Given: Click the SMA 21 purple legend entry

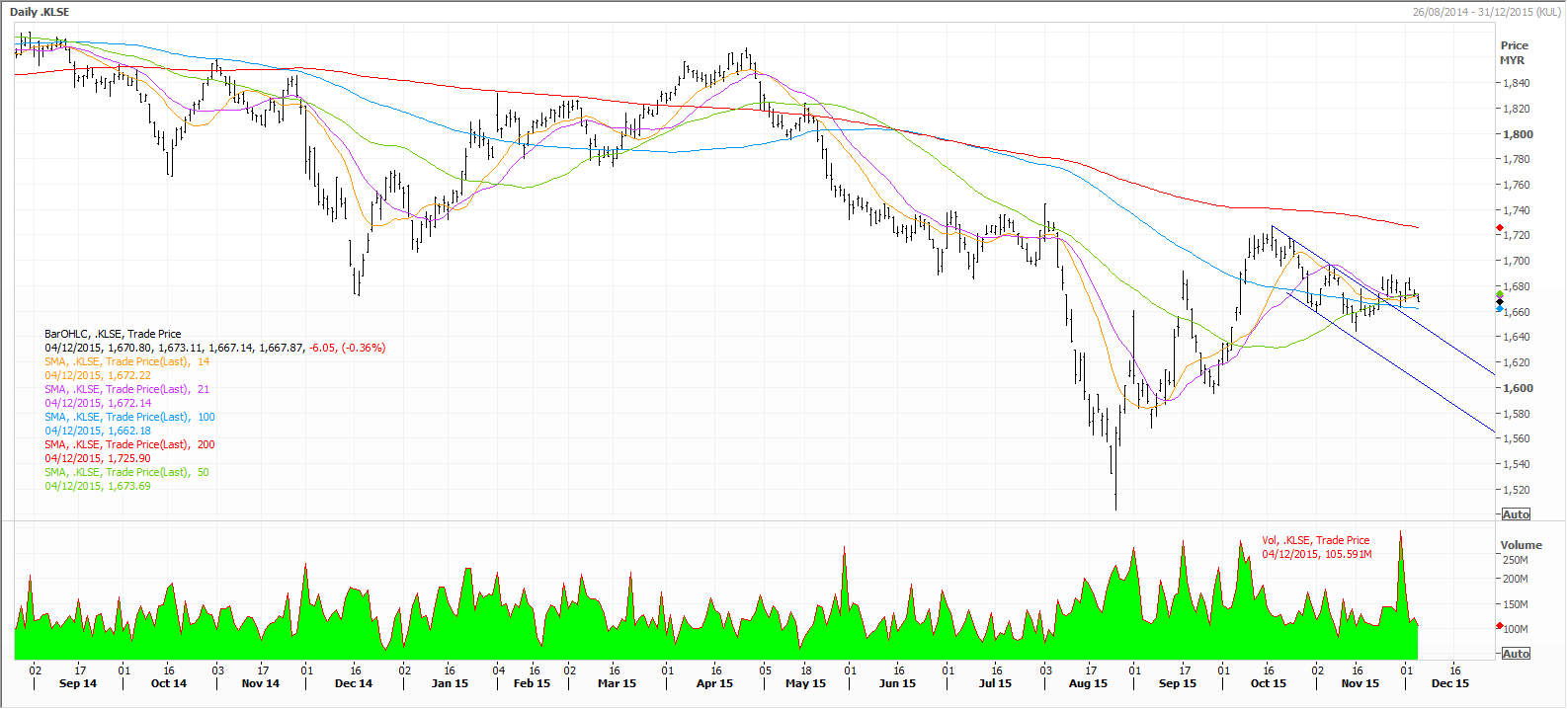Looking at the screenshot, I should tap(126, 389).
